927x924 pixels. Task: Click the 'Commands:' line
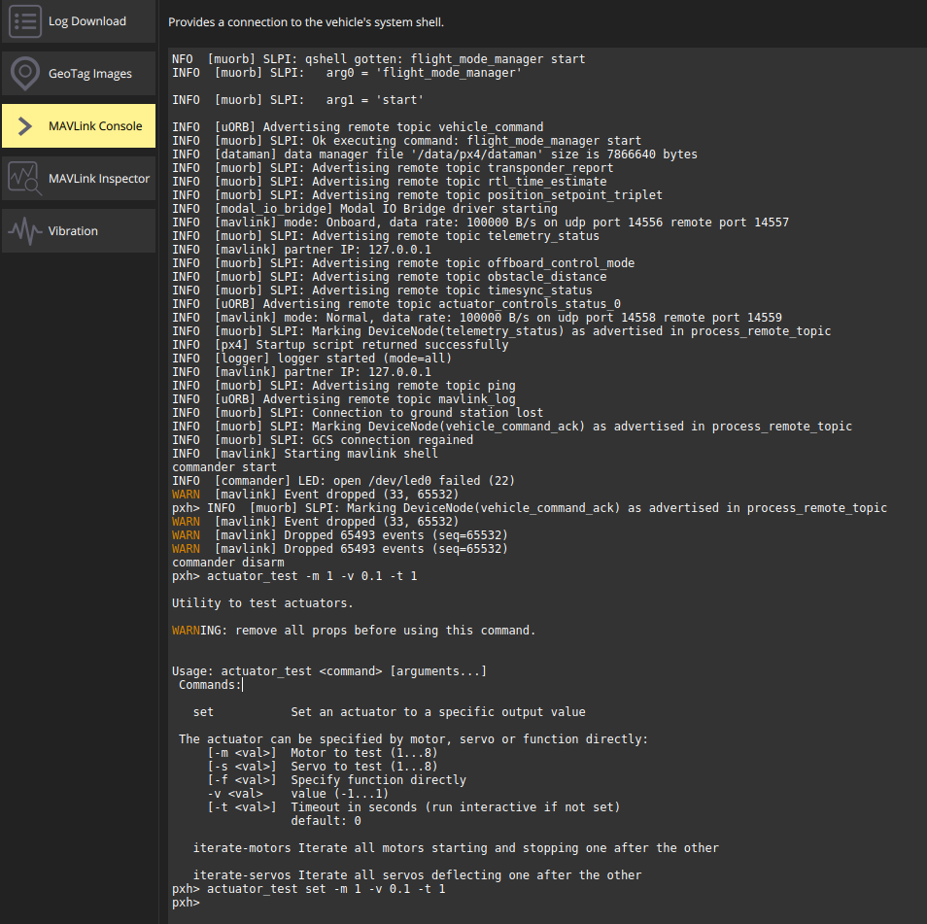[210, 685]
